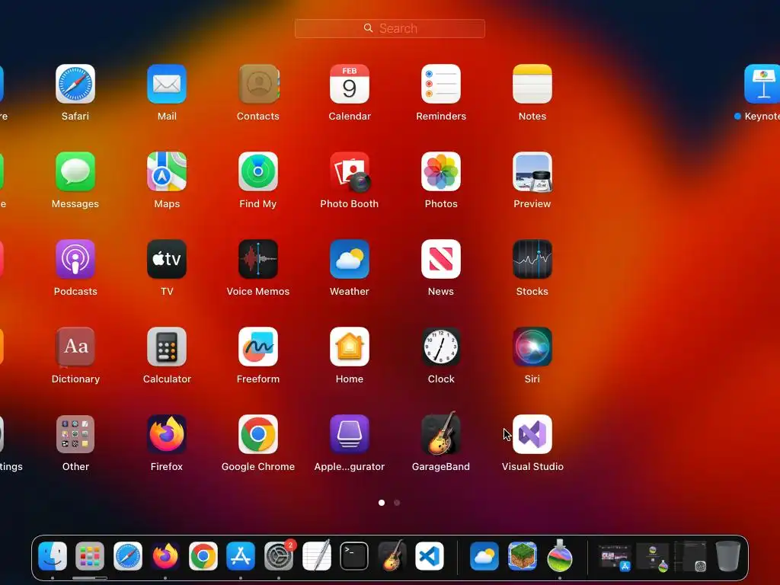Open the Maps app

point(167,171)
